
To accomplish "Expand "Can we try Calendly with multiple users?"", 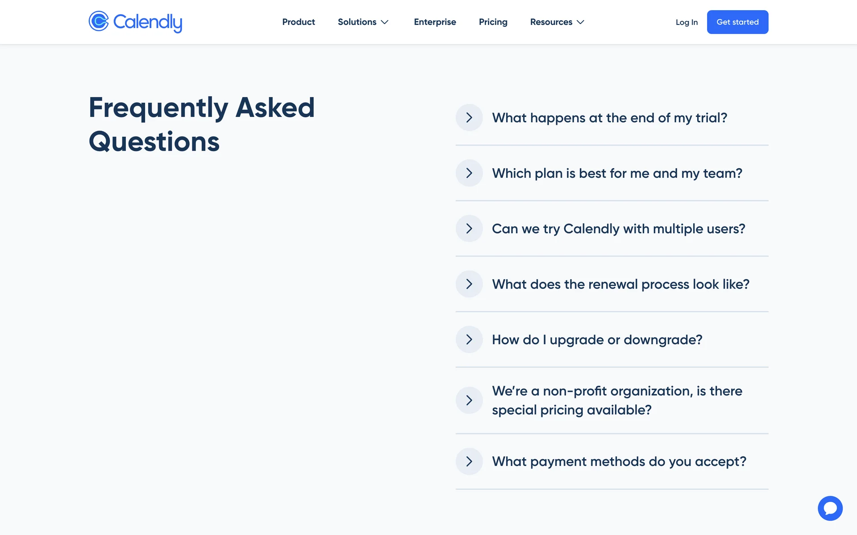I will (x=618, y=229).
